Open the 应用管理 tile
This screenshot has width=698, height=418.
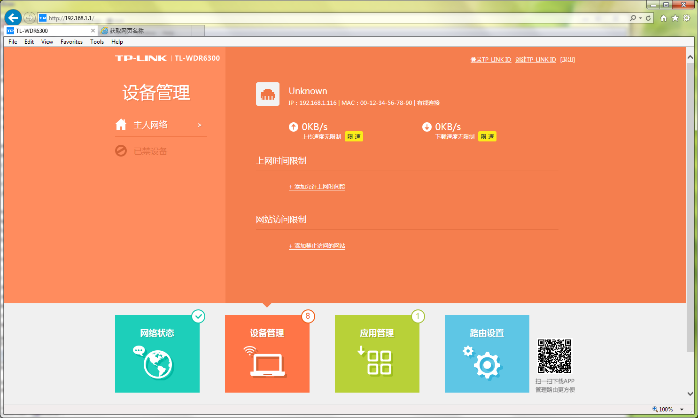[377, 354]
